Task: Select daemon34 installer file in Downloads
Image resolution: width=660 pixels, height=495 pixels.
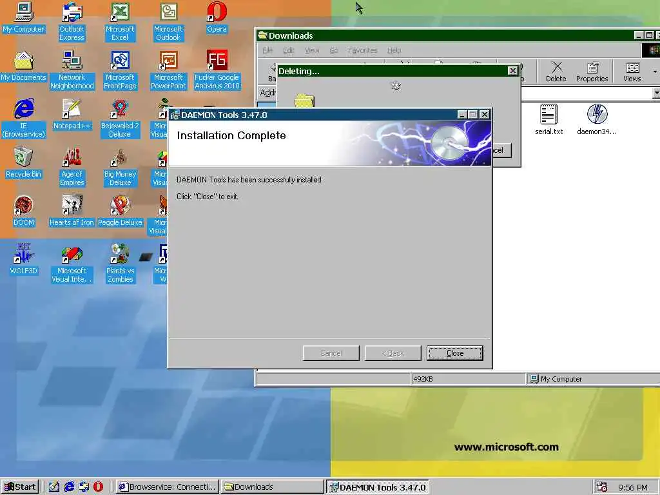Action: [x=597, y=119]
